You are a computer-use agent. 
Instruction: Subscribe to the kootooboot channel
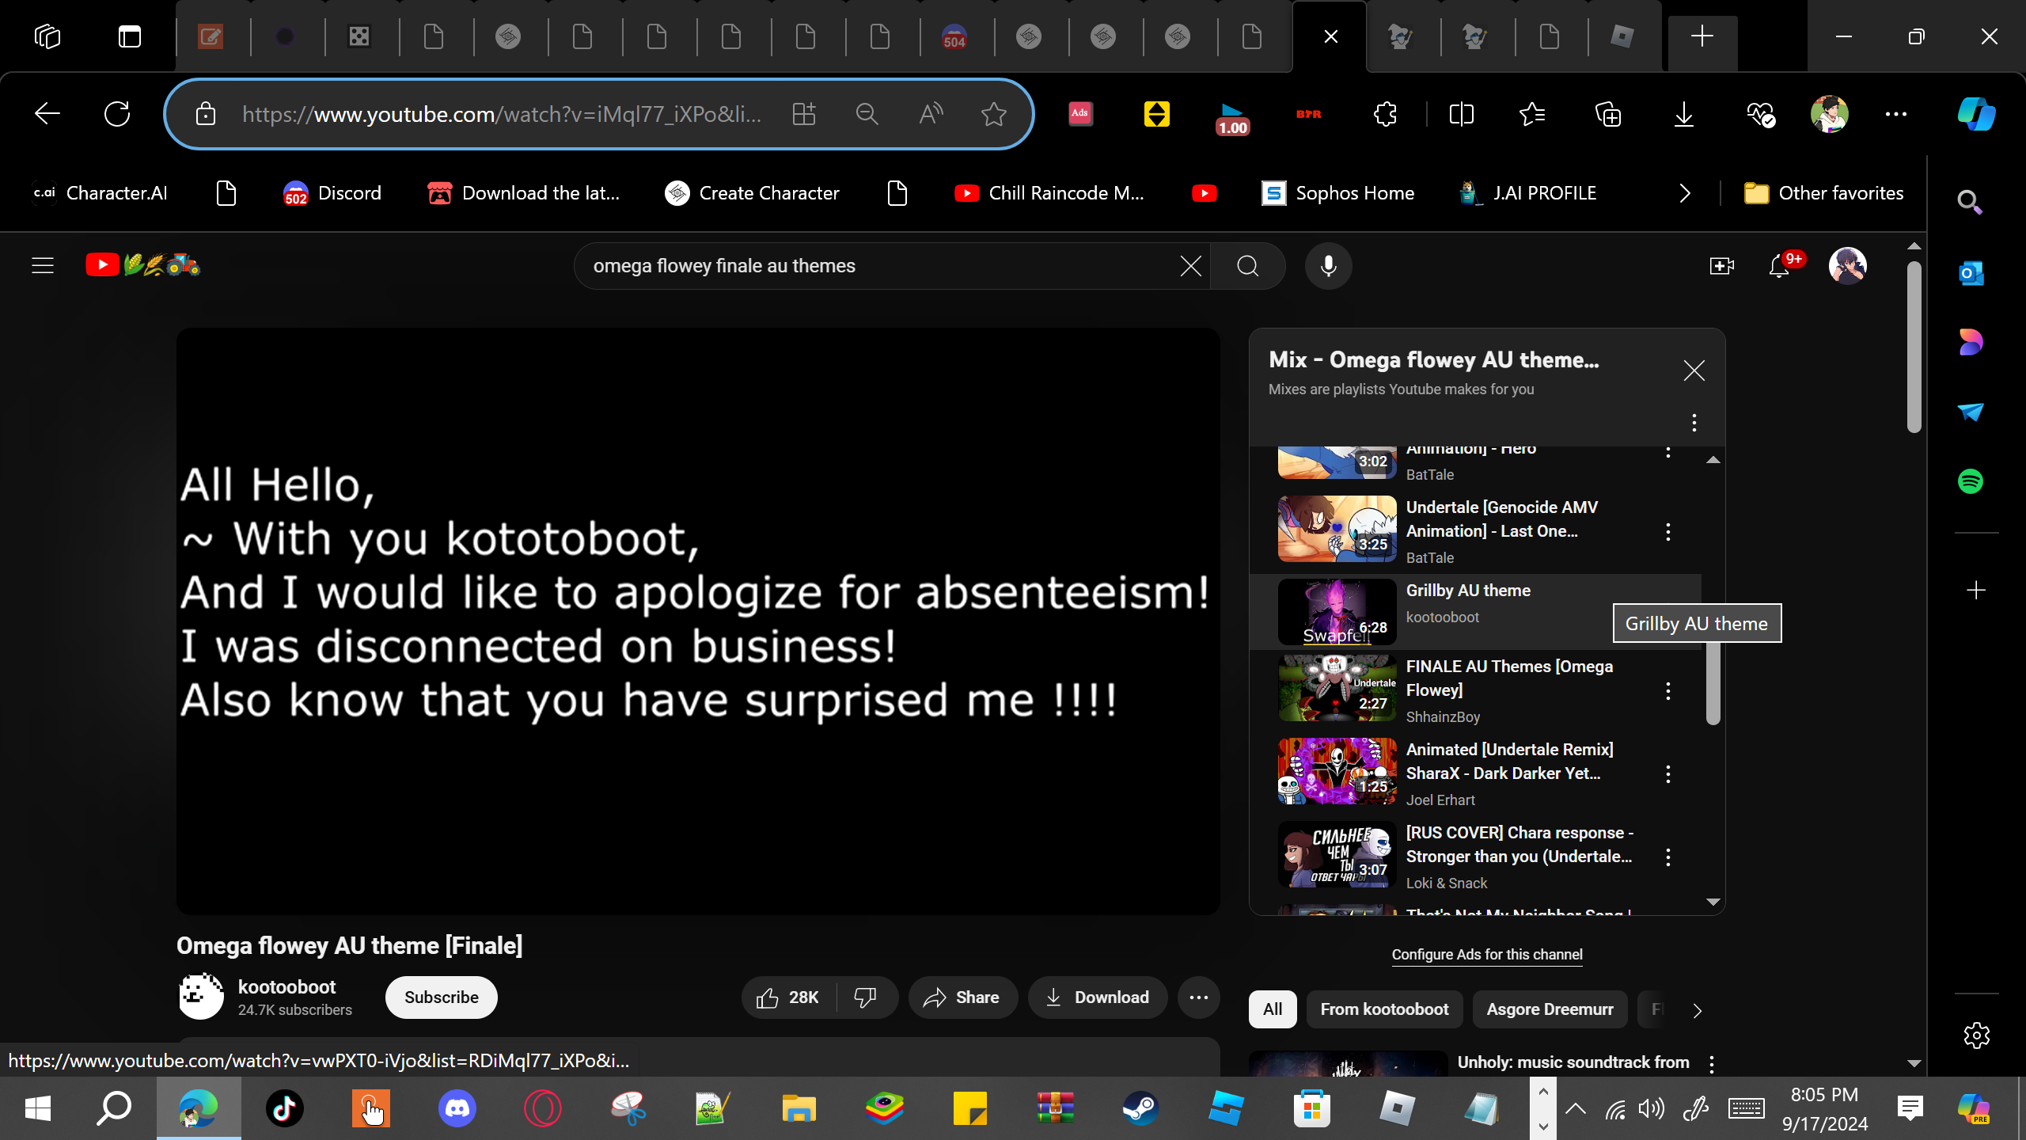tap(441, 997)
